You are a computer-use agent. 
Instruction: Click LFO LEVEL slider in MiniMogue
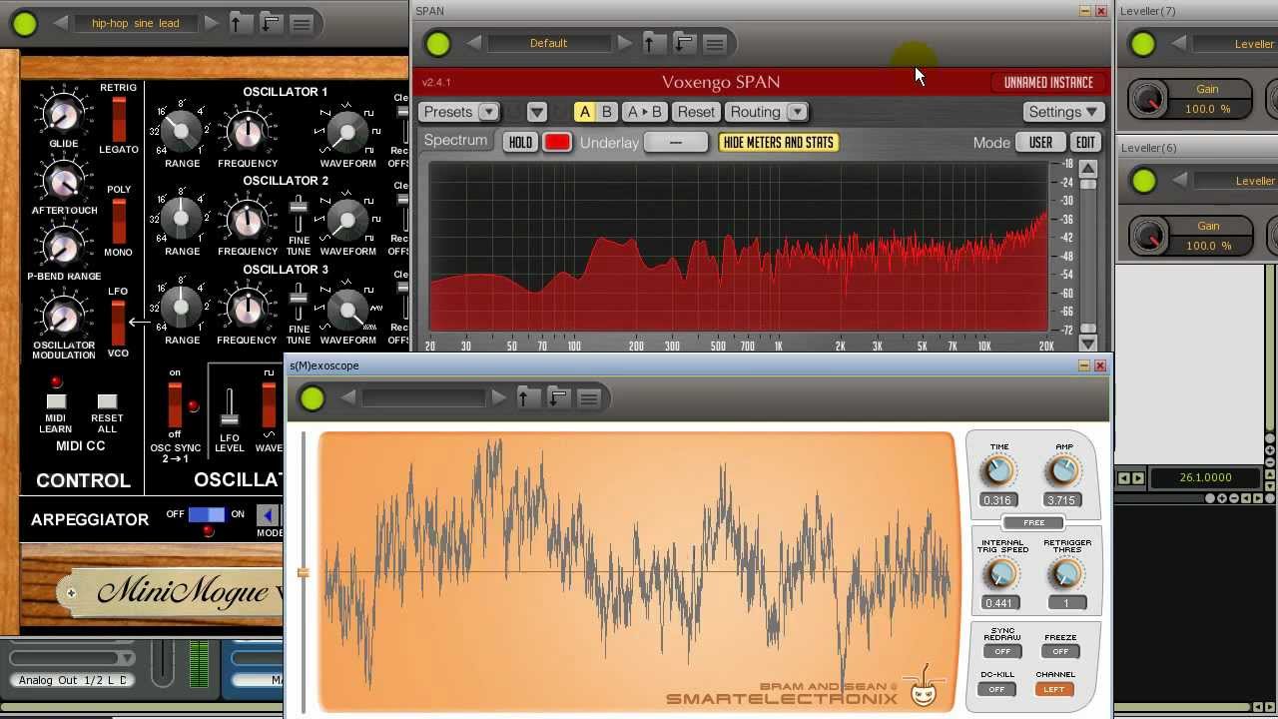[x=229, y=409]
